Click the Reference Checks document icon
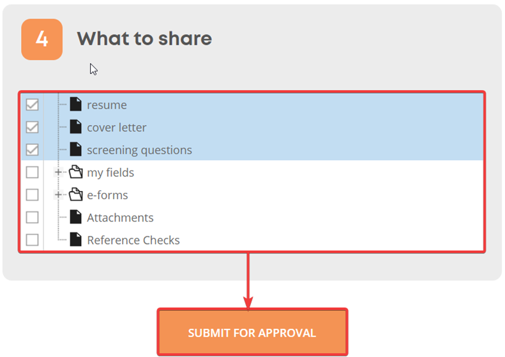Viewport: 505px width, 357px height. [76, 239]
